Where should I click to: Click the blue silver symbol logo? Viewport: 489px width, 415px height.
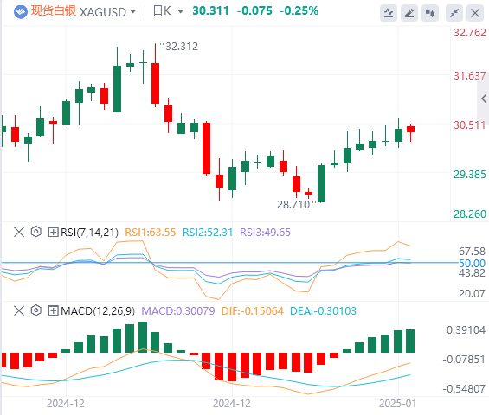coord(21,12)
